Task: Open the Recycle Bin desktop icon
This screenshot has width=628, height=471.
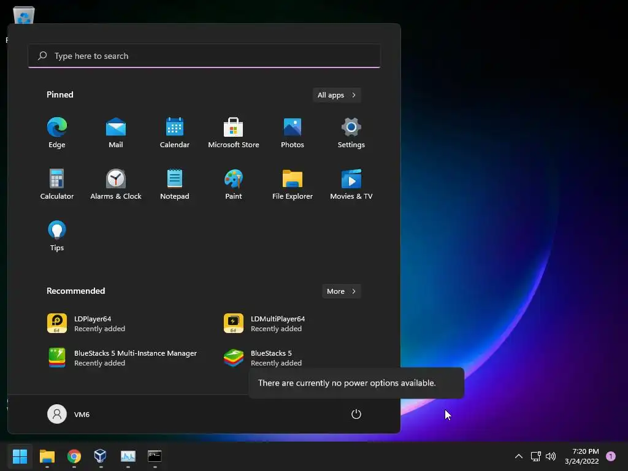Action: pos(24,15)
